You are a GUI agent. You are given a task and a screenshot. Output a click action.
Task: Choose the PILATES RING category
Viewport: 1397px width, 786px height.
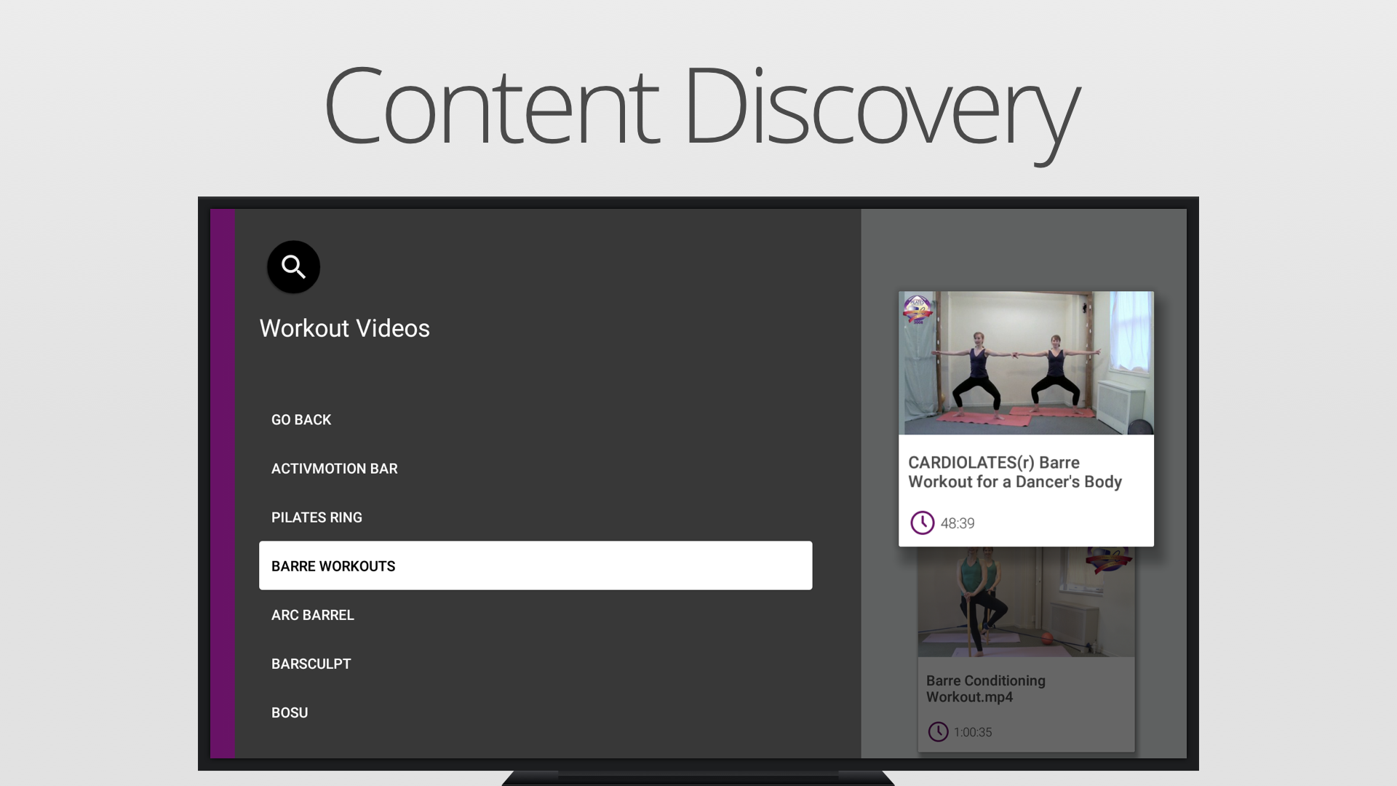tap(317, 517)
